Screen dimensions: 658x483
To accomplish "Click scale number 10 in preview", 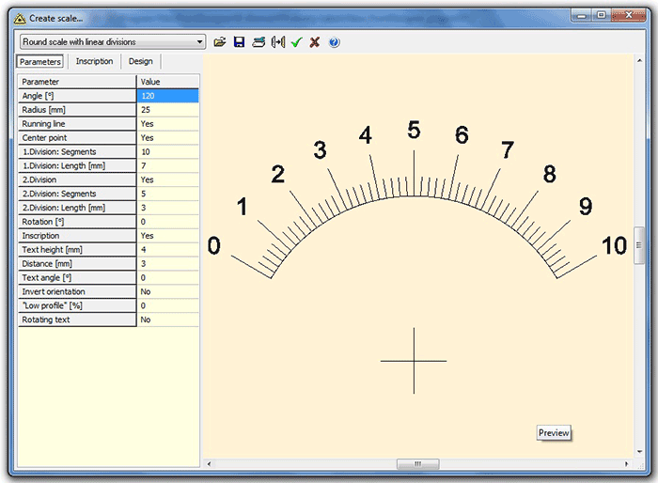I will (615, 245).
